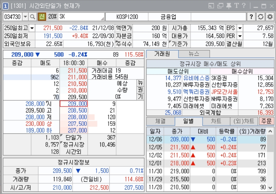This screenshot has height=194, width=276.
Task: Select the 209,000 price cell in order book
Action: tap(74, 104)
